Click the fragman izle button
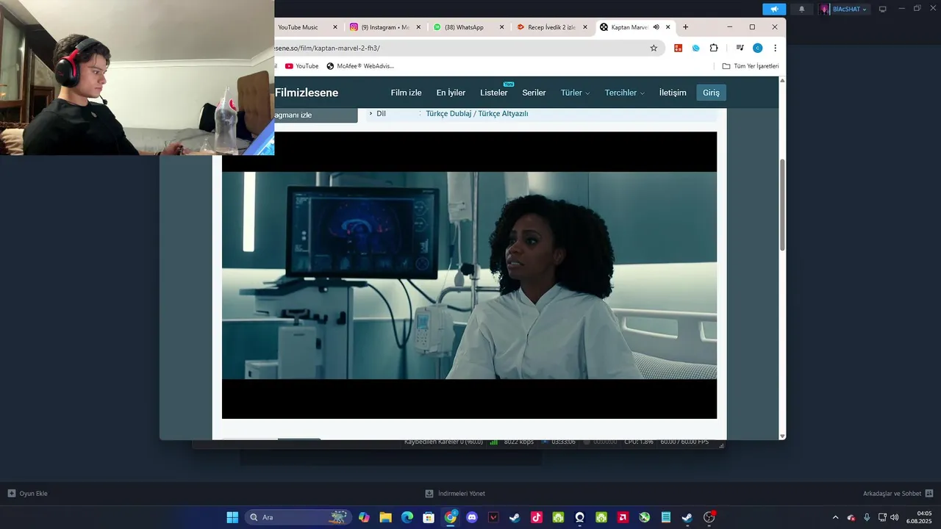The width and height of the screenshot is (941, 529). tap(315, 115)
